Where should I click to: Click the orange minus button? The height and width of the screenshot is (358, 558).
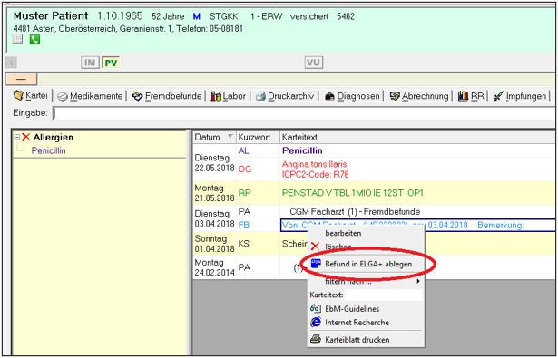[x=22, y=79]
